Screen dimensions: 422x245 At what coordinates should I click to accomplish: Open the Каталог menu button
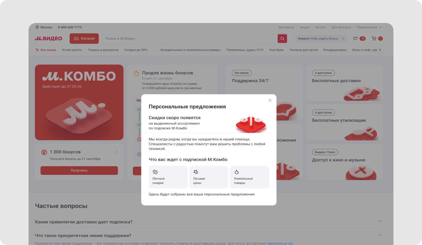84,39
